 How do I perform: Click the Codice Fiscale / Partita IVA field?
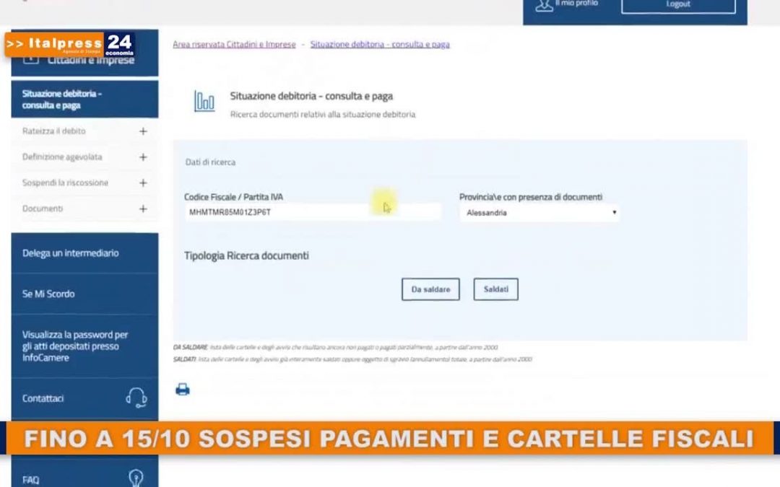pyautogui.click(x=313, y=212)
